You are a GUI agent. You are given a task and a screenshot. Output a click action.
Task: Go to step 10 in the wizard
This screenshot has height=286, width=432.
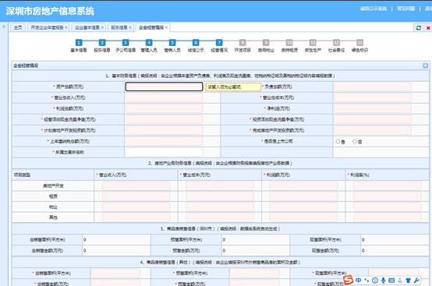289,46
